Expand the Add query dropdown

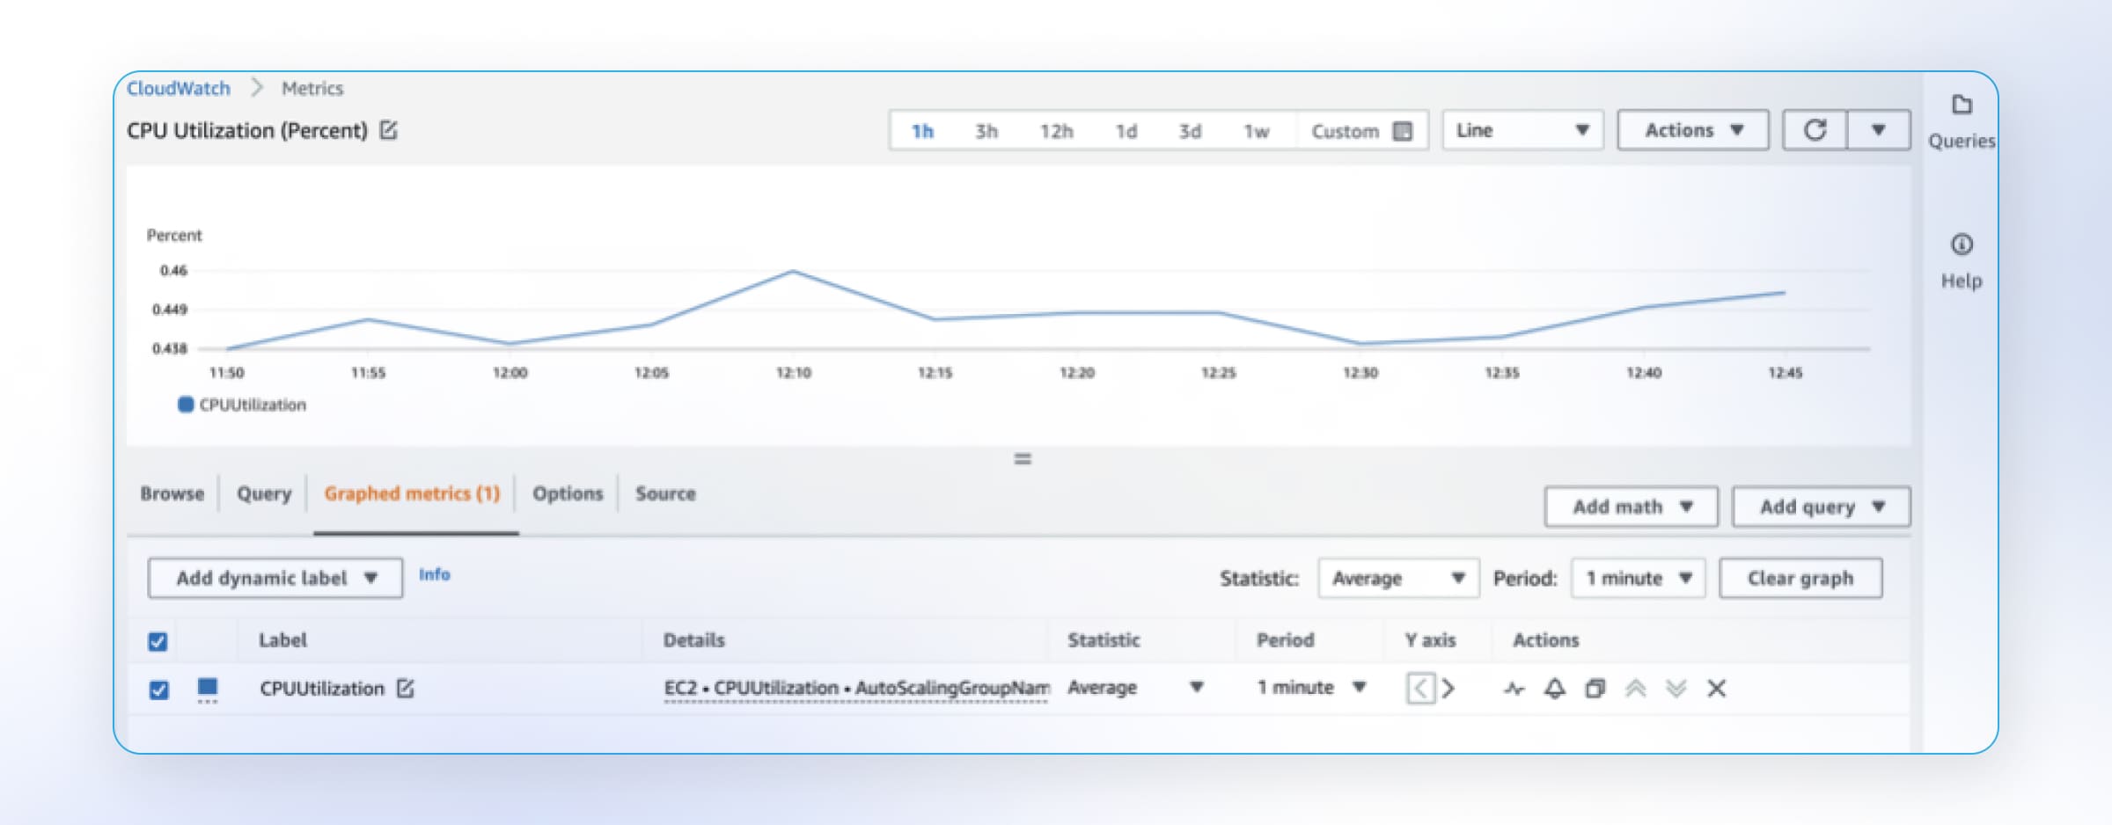1822,507
